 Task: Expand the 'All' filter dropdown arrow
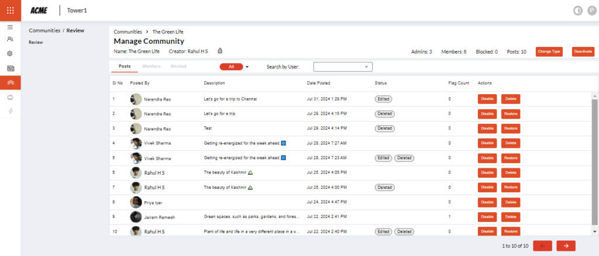pyautogui.click(x=247, y=67)
